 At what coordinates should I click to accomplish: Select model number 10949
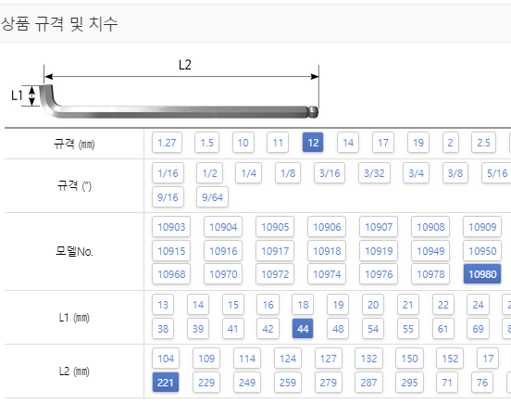click(430, 251)
